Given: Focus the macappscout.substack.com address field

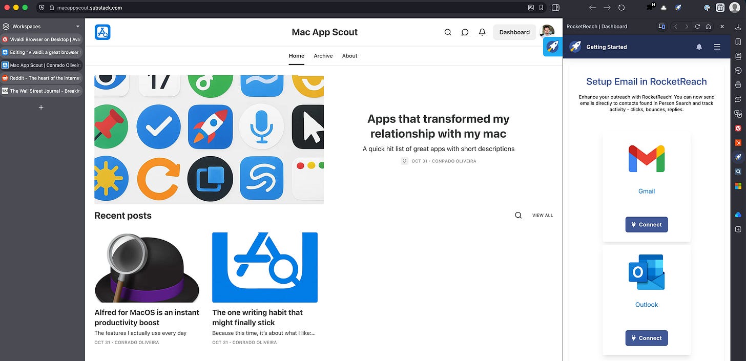Looking at the screenshot, I should pos(287,8).
